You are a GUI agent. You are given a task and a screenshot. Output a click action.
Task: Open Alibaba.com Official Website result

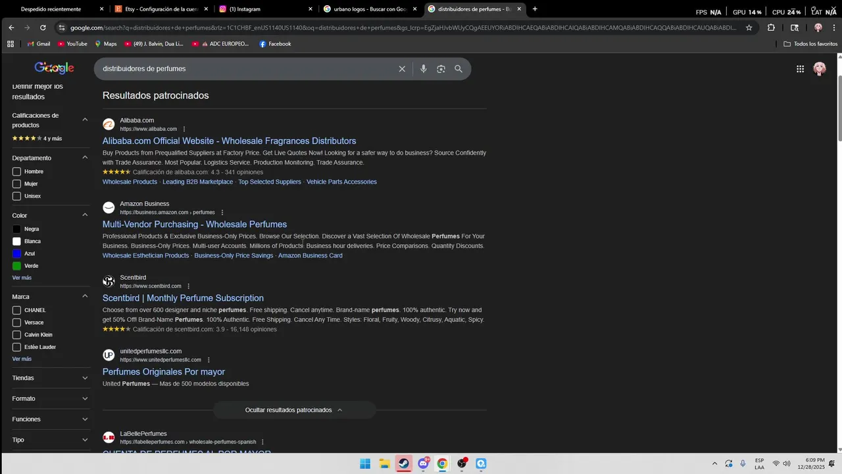coord(229,141)
